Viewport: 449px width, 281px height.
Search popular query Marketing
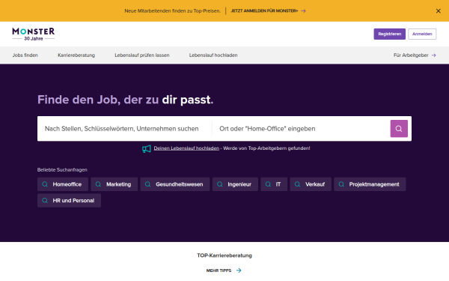(114, 184)
